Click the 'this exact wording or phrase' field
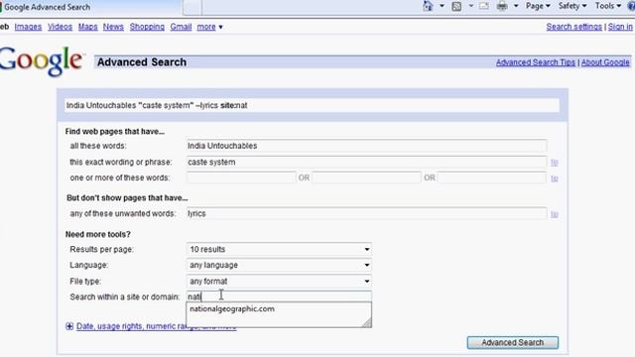 [366, 162]
